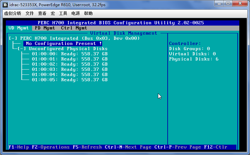This screenshot has width=250, height=155.
Task: Switch to the PD Mgmt tab
Action: tap(45, 28)
